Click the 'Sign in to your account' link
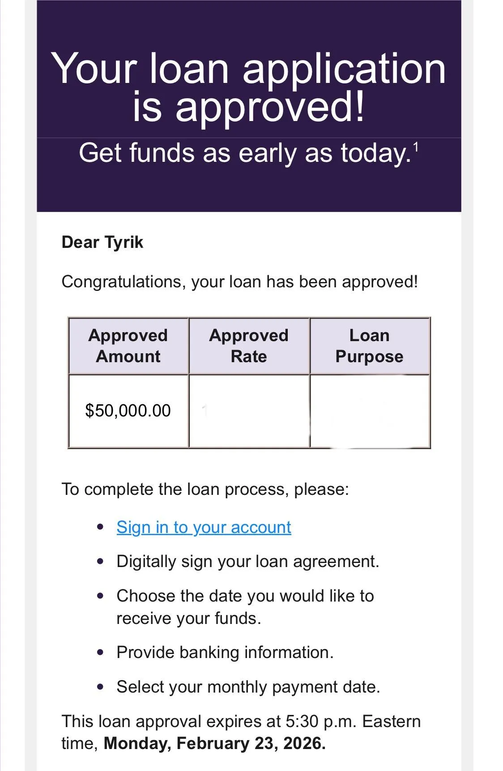 pos(204,528)
